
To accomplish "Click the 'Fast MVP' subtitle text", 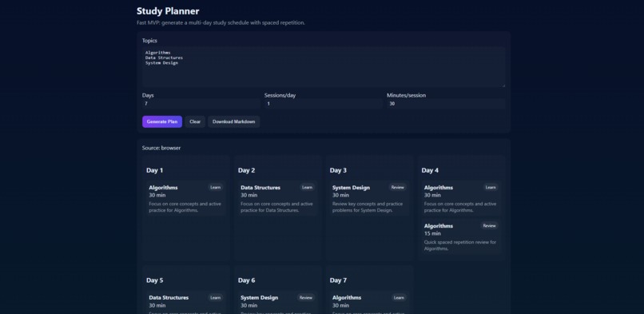I will (221, 22).
